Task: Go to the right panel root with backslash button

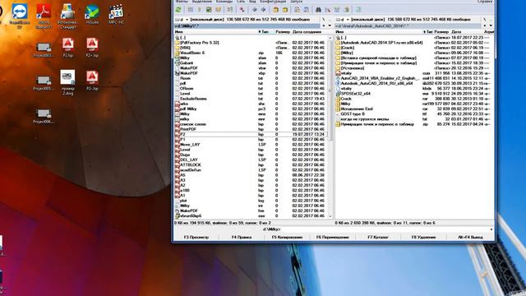Action: [x=485, y=20]
